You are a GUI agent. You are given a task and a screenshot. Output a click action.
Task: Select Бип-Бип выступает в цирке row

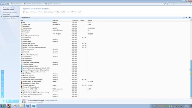[x=60, y=45]
